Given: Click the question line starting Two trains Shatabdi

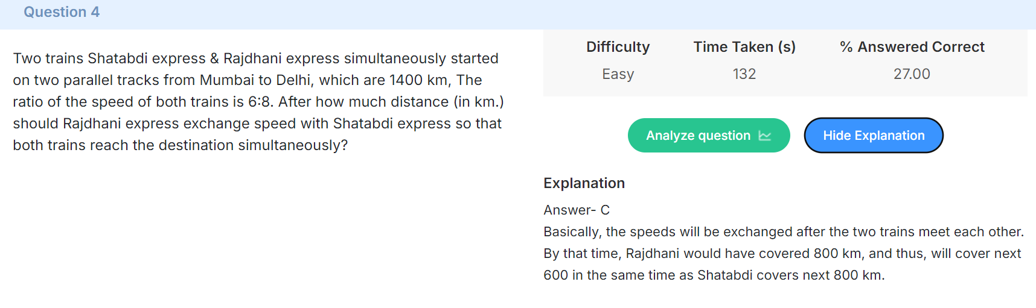Looking at the screenshot, I should tap(256, 58).
